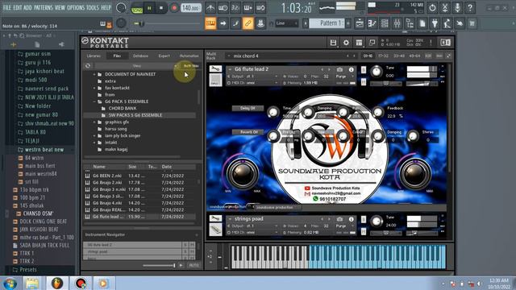Viewport: 516px width, 290px height.
Task: Select CHORD BANK folder
Action: click(x=123, y=108)
